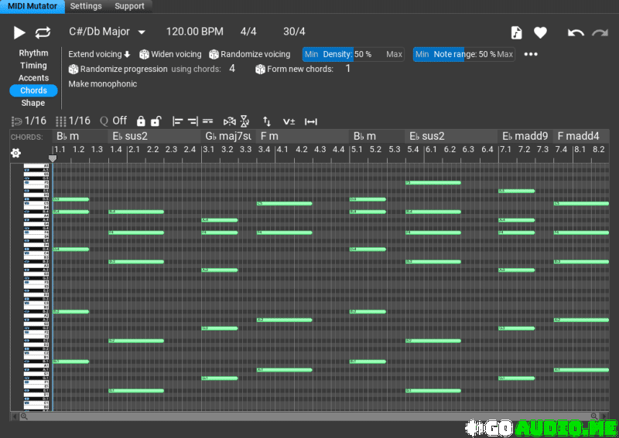Open the three-dots more options menu

point(531,54)
